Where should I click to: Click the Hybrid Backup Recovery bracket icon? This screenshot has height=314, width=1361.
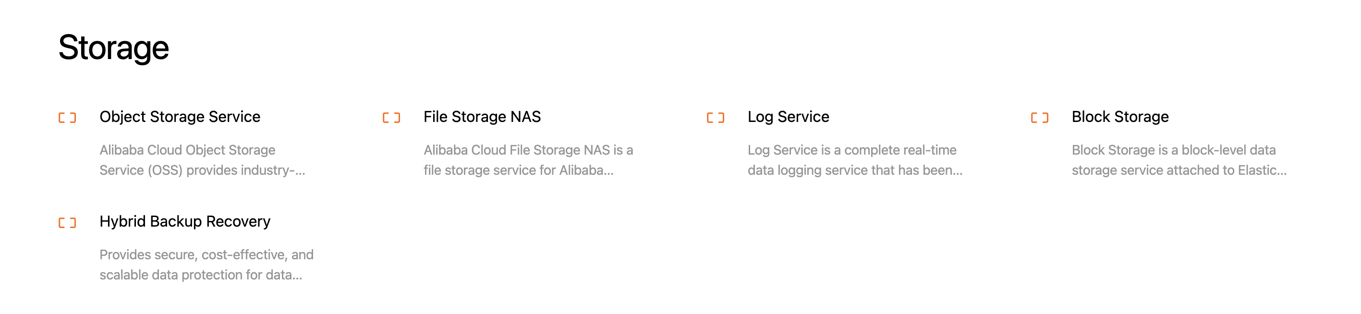[67, 223]
